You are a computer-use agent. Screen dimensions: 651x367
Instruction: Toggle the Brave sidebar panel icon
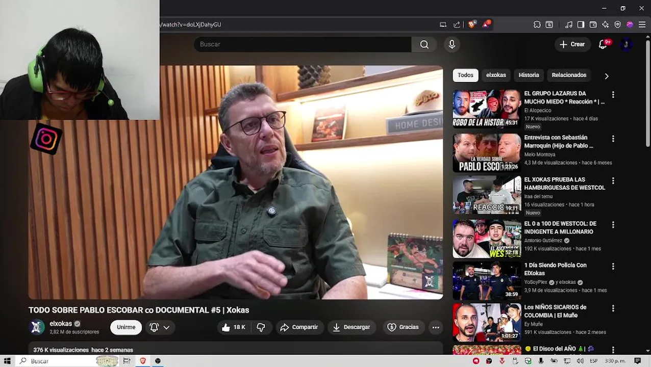(581, 24)
